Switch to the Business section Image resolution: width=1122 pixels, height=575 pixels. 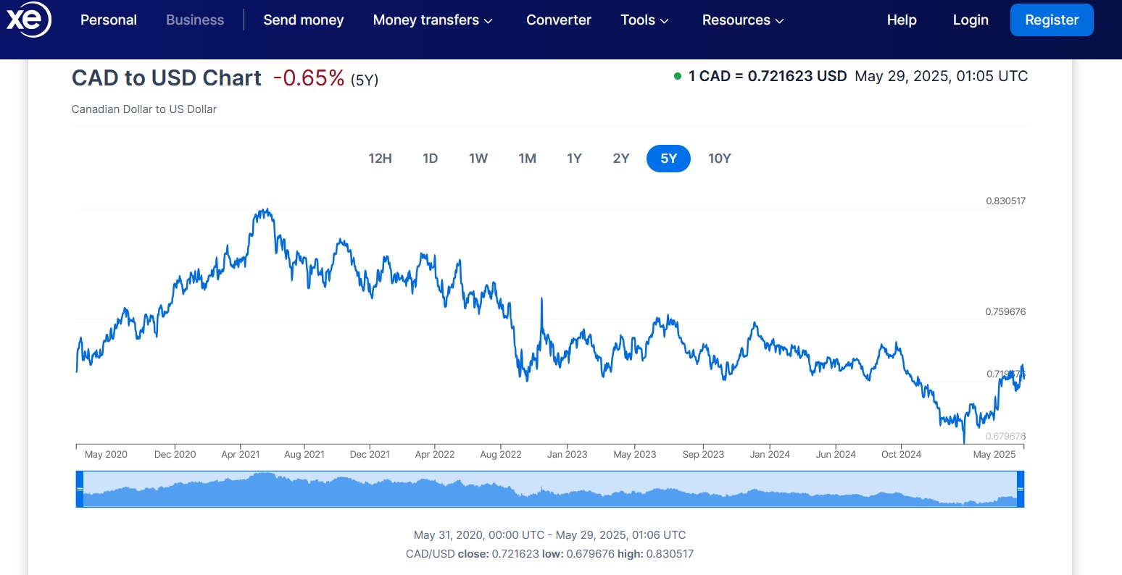click(x=195, y=20)
